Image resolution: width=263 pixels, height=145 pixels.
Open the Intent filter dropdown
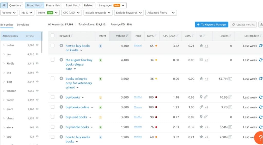tap(48, 13)
